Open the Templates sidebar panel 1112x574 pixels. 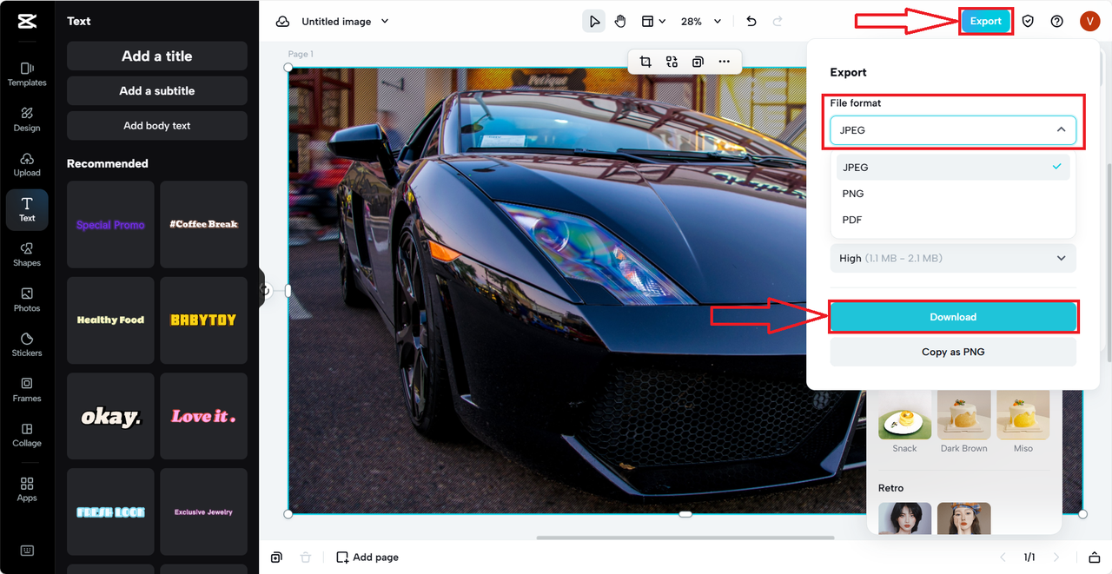[27, 73]
